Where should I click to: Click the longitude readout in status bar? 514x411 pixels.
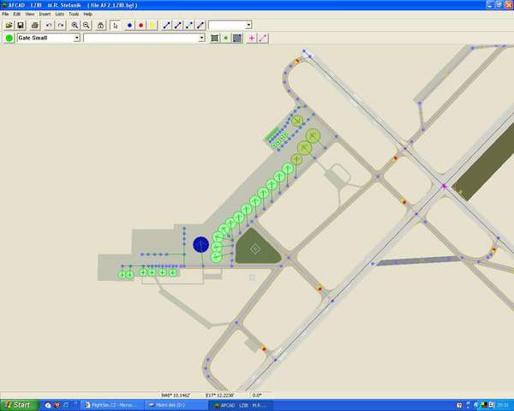(219, 396)
